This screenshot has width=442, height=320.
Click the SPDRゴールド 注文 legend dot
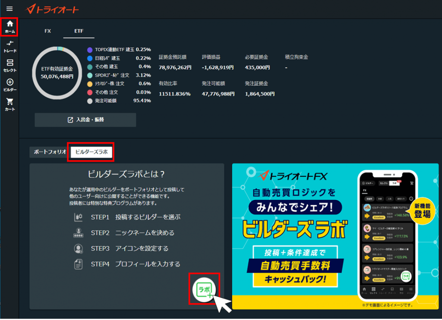coord(90,75)
